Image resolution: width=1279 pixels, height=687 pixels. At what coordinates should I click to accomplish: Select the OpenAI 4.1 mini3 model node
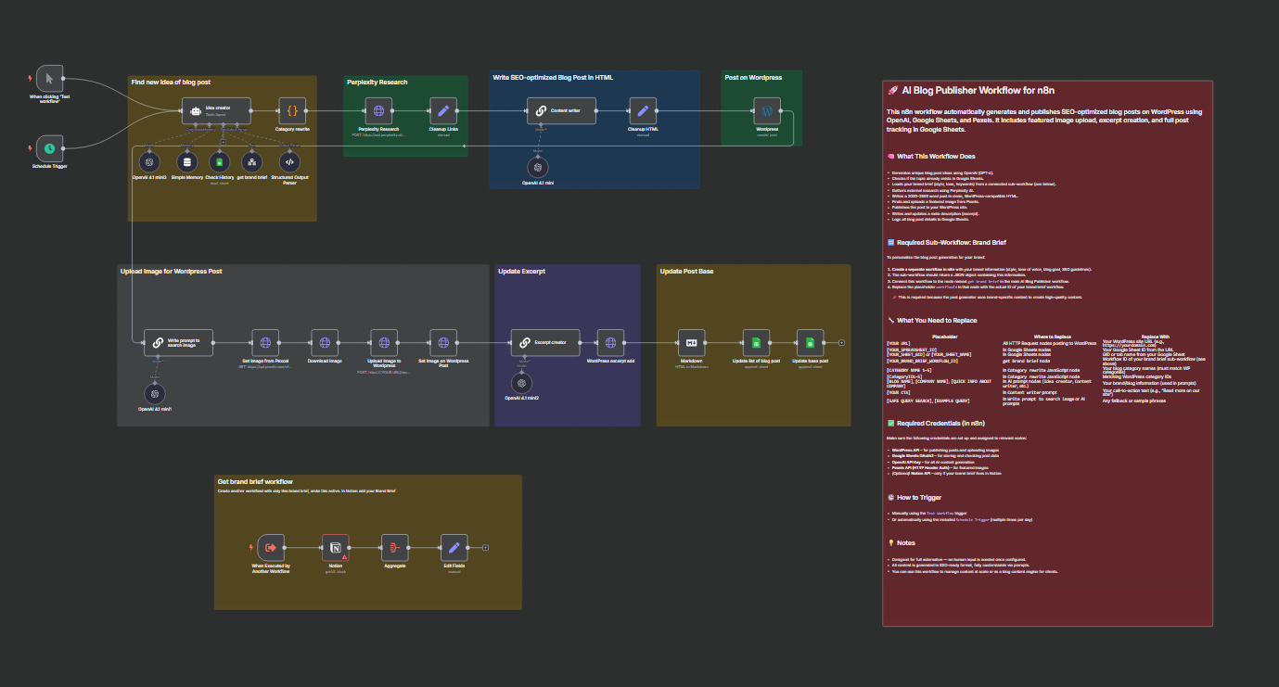[x=148, y=162]
